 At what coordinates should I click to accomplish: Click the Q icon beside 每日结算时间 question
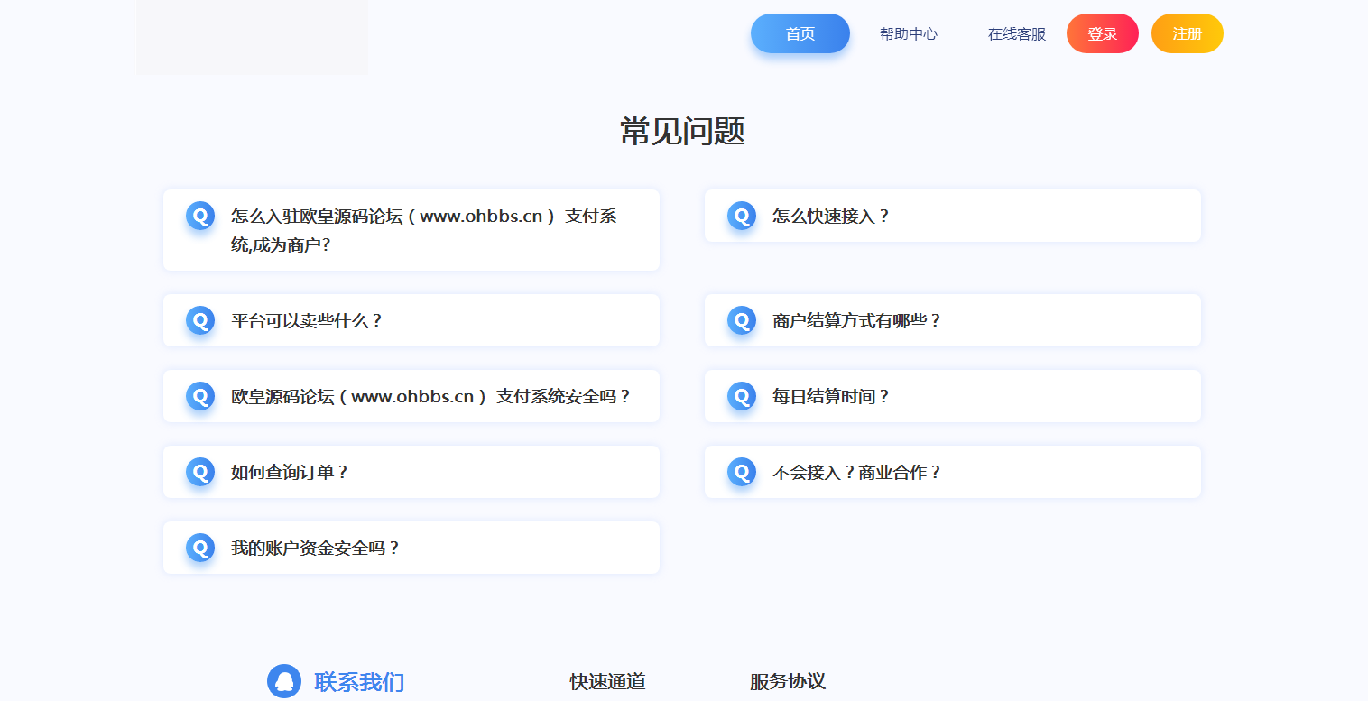pyautogui.click(x=741, y=395)
